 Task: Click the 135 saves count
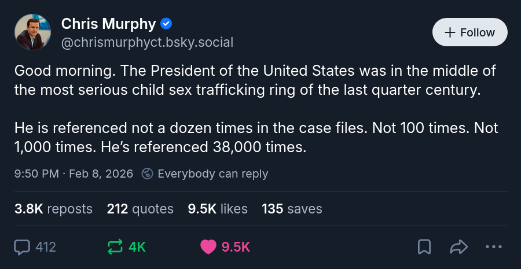tap(292, 209)
